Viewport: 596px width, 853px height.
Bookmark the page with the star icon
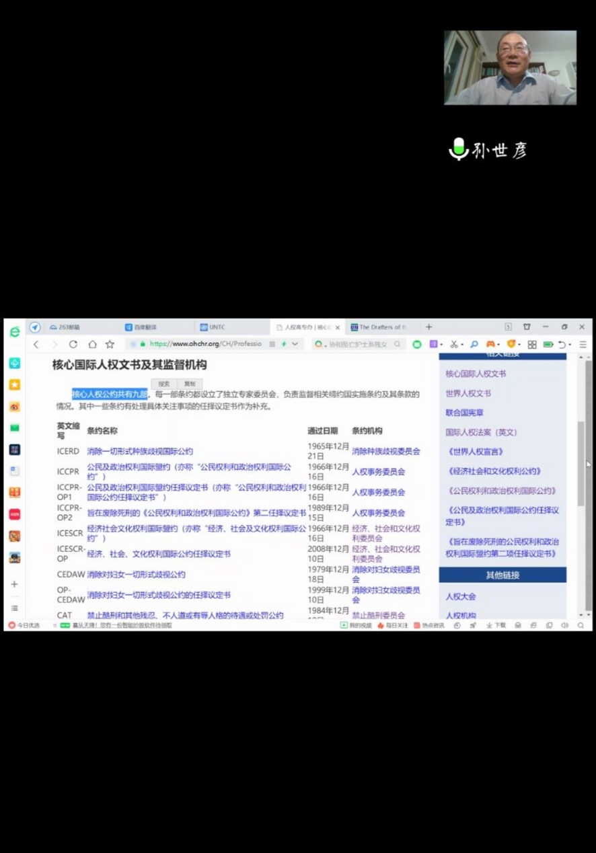(110, 344)
